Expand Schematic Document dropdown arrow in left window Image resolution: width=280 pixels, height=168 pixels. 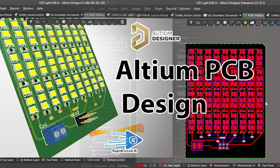click(x=82, y=15)
